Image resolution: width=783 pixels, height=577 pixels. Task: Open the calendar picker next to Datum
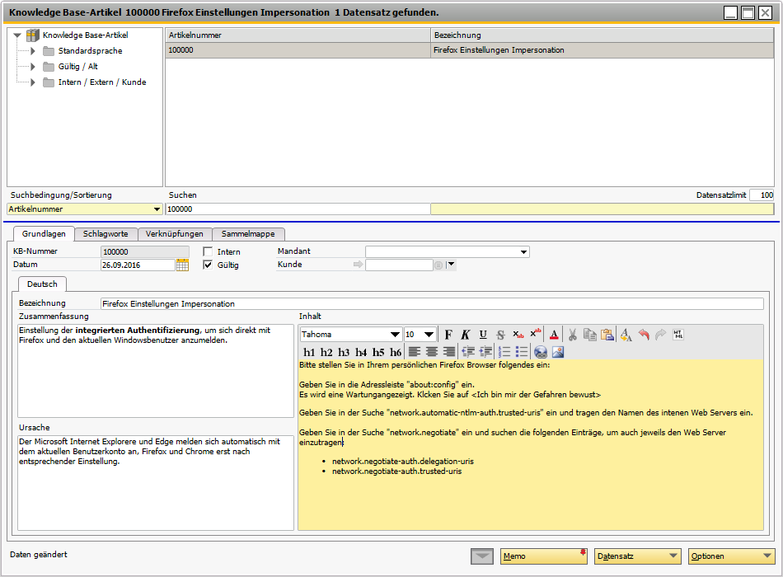tap(183, 265)
